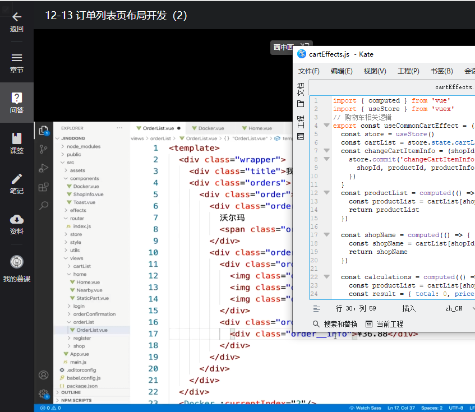Fold code at line 4 in Kate
This screenshot has height=412, width=475.
pyautogui.click(x=326, y=126)
